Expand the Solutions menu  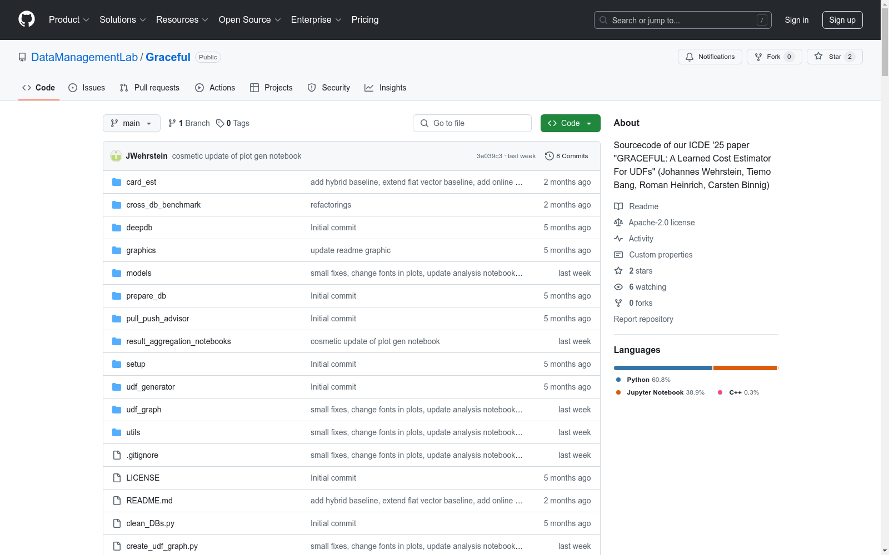pos(123,19)
